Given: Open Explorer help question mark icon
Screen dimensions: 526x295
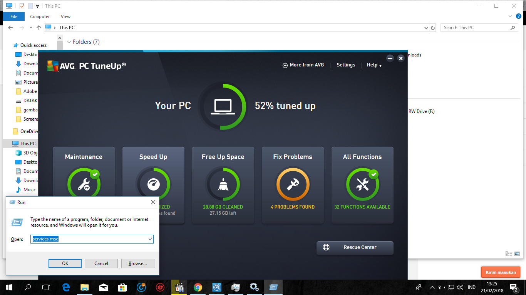Looking at the screenshot, I should point(518,17).
